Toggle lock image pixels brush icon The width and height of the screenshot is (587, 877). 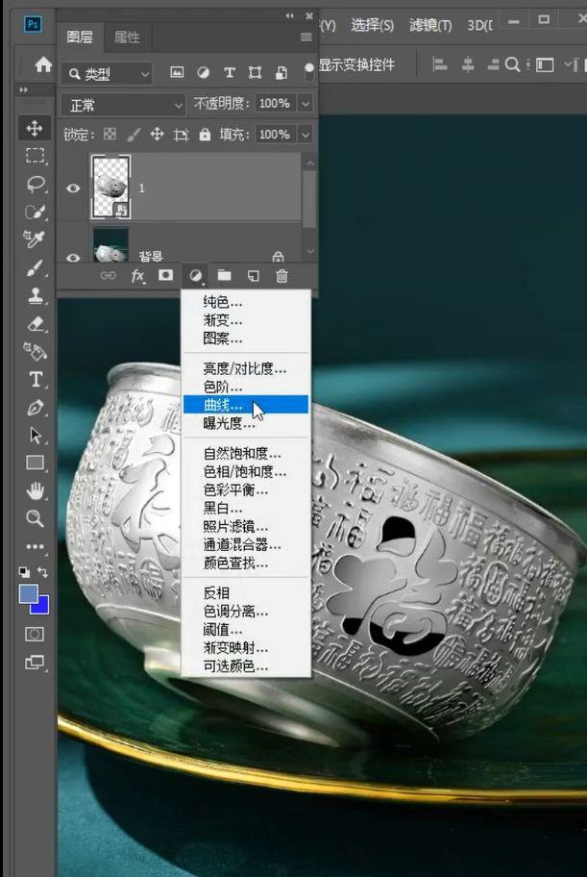[133, 135]
